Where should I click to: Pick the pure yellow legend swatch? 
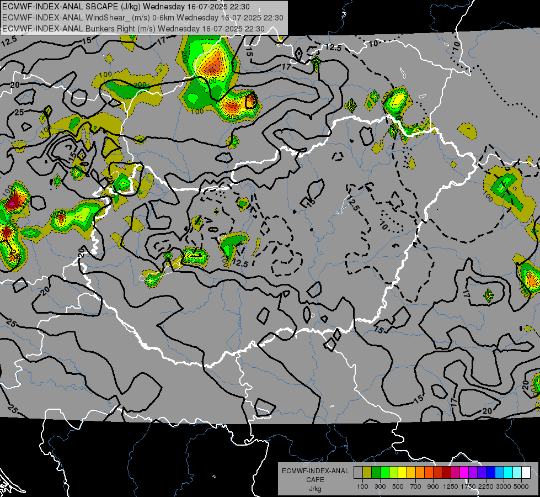[402, 472]
